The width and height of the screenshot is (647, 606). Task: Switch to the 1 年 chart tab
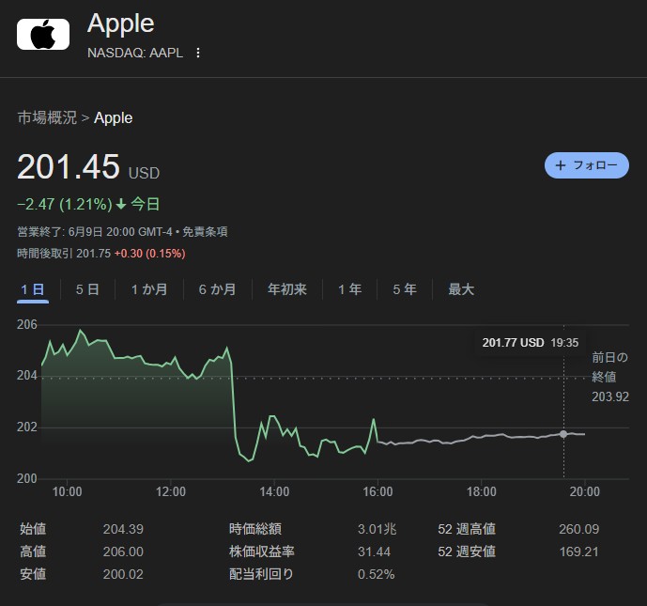click(350, 289)
